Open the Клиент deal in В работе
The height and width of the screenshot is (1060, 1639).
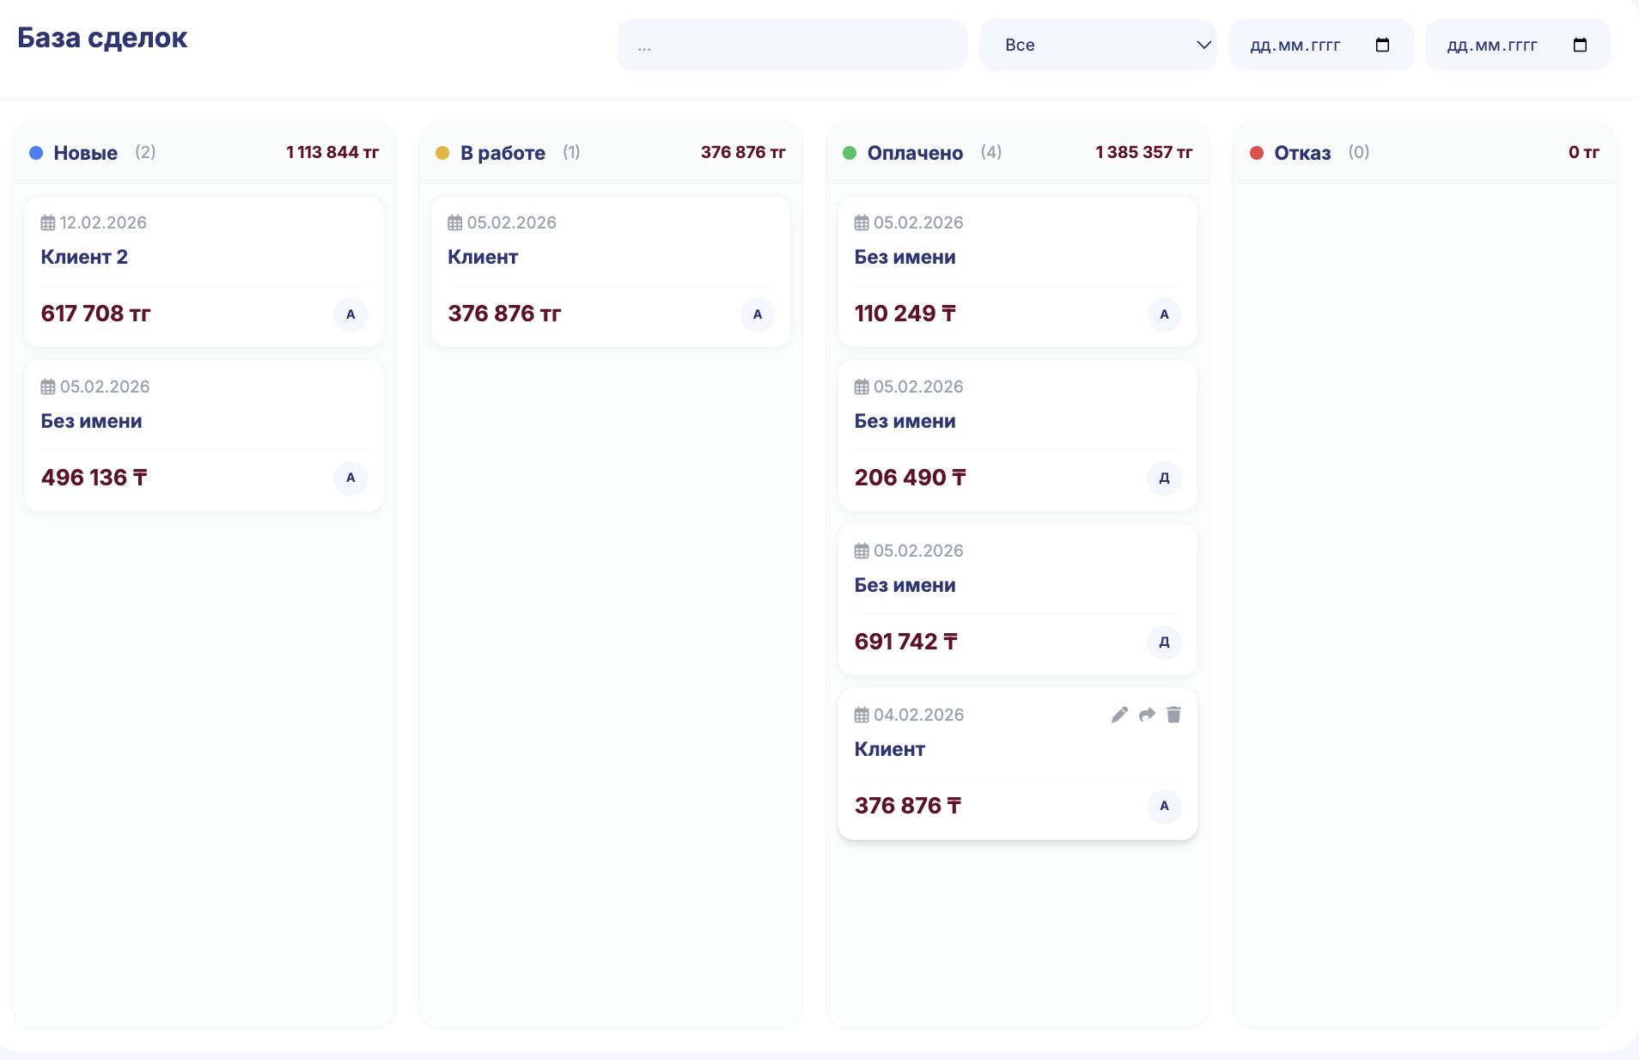point(610,258)
